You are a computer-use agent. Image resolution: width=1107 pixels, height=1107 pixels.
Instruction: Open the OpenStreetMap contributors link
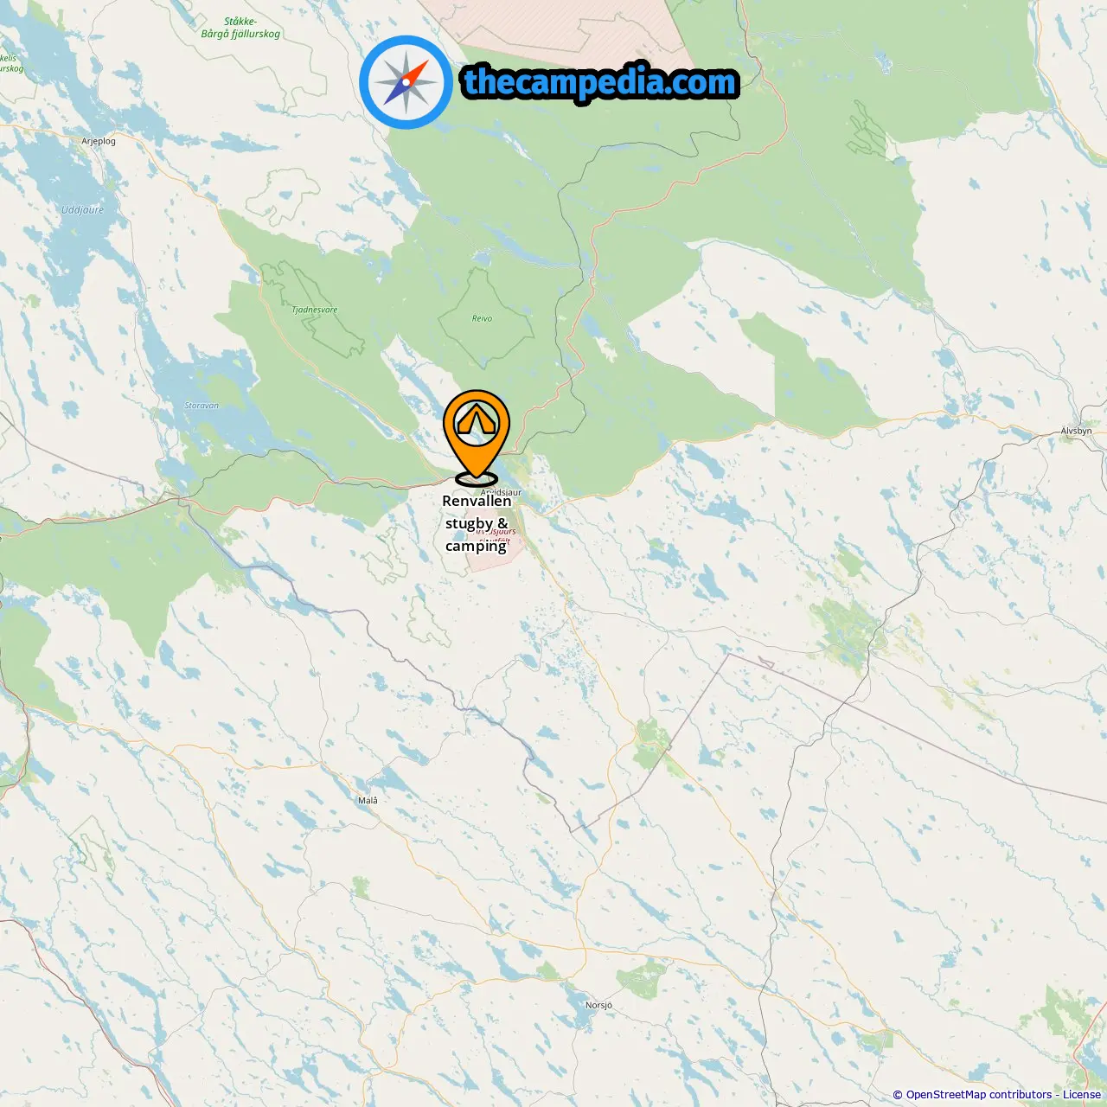[979, 1095]
